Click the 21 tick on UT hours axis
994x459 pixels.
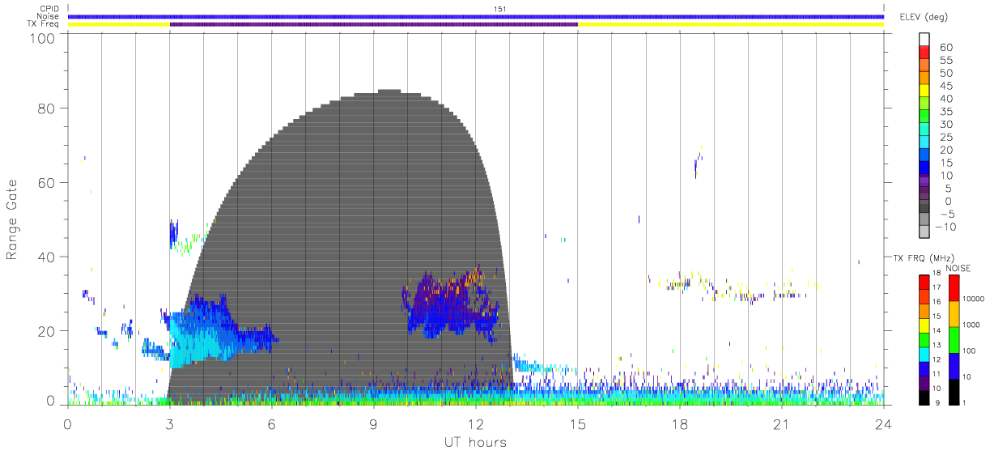(781, 425)
